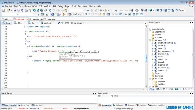Open the PHP menu
The width and height of the screenshot is (195, 110).
(x=55, y=6)
